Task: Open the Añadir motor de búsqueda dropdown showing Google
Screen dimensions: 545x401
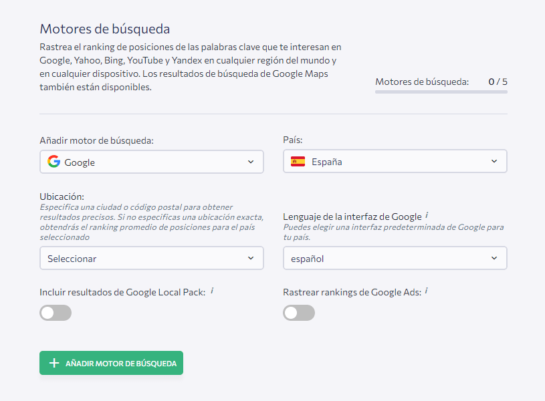Action: tap(151, 162)
